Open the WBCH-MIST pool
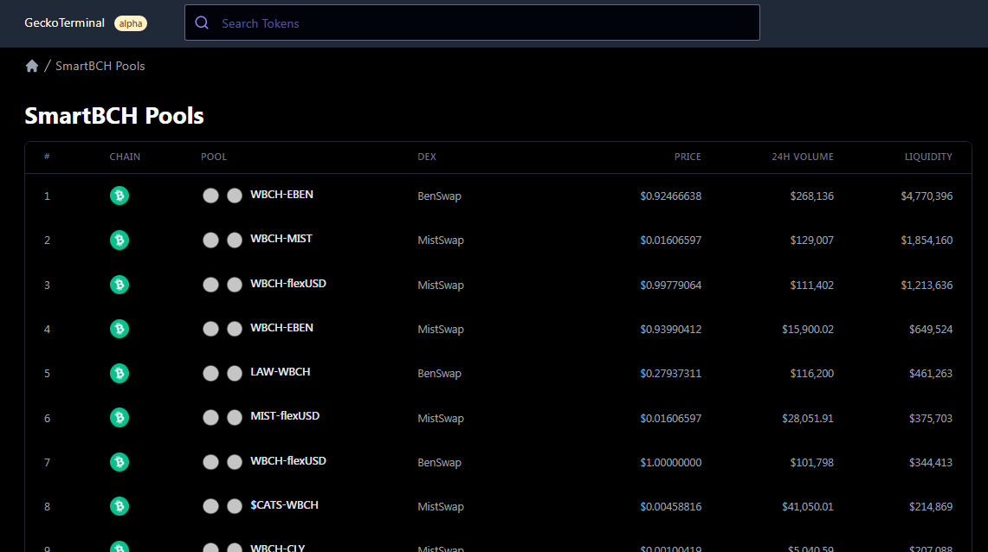 click(281, 239)
